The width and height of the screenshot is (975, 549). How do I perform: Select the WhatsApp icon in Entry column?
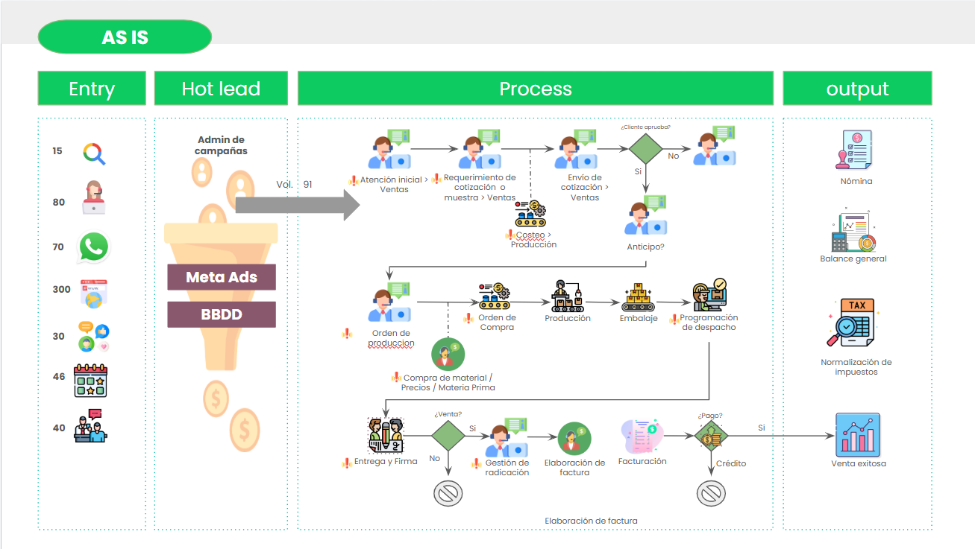(94, 247)
